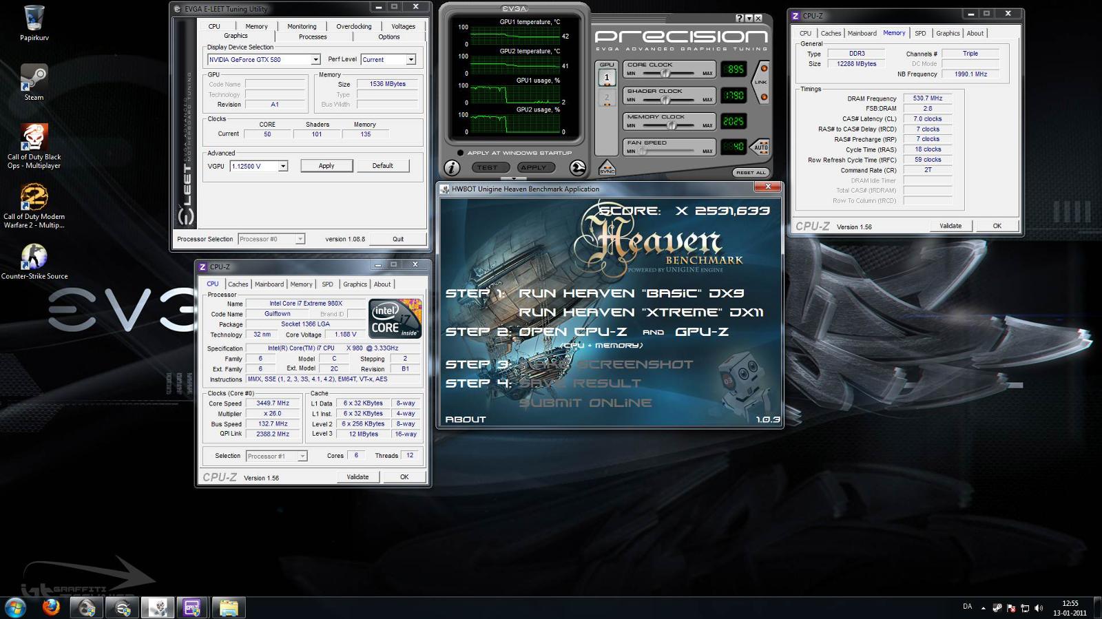
Task: Click Apply button in E-LEET
Action: tap(326, 166)
